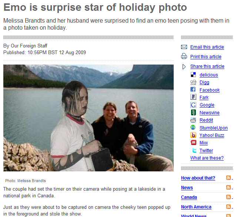
Task: Click the Twitter bird icon
Action: coord(194,150)
